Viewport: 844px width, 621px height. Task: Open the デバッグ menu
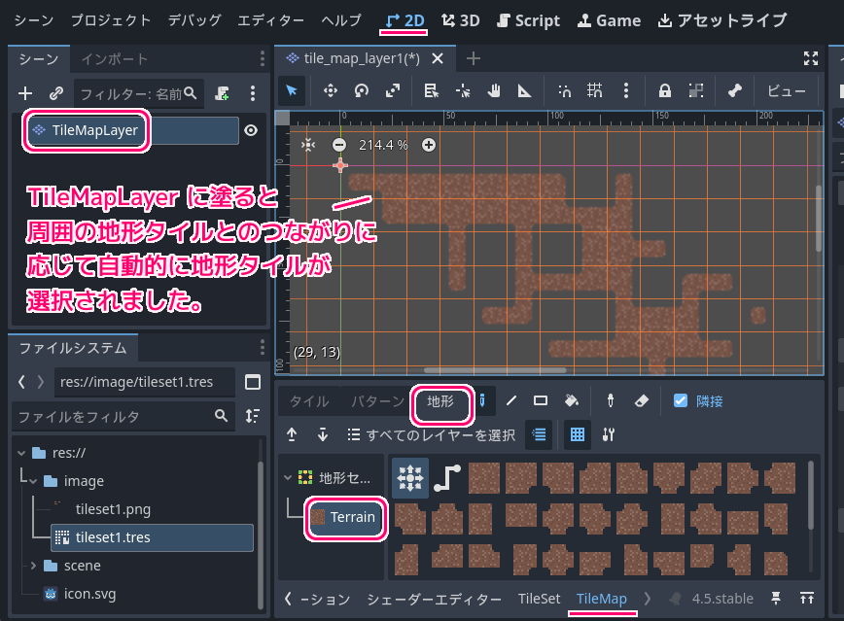[194, 20]
